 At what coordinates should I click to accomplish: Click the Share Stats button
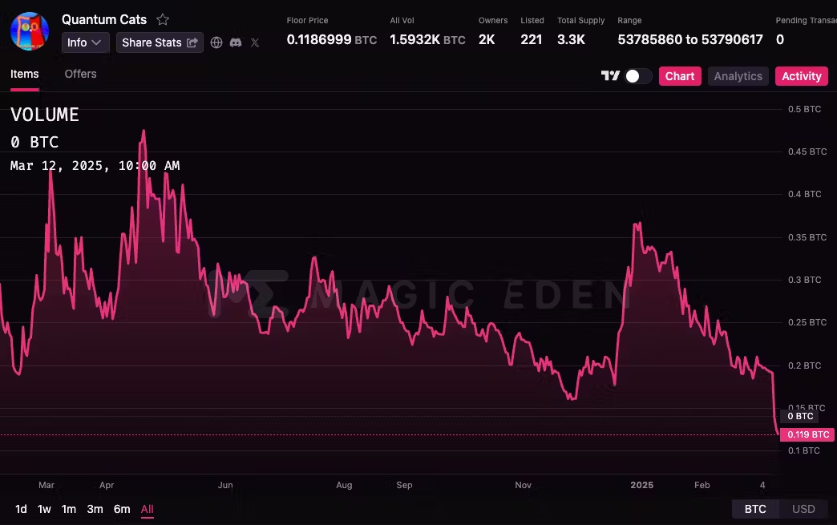point(160,42)
